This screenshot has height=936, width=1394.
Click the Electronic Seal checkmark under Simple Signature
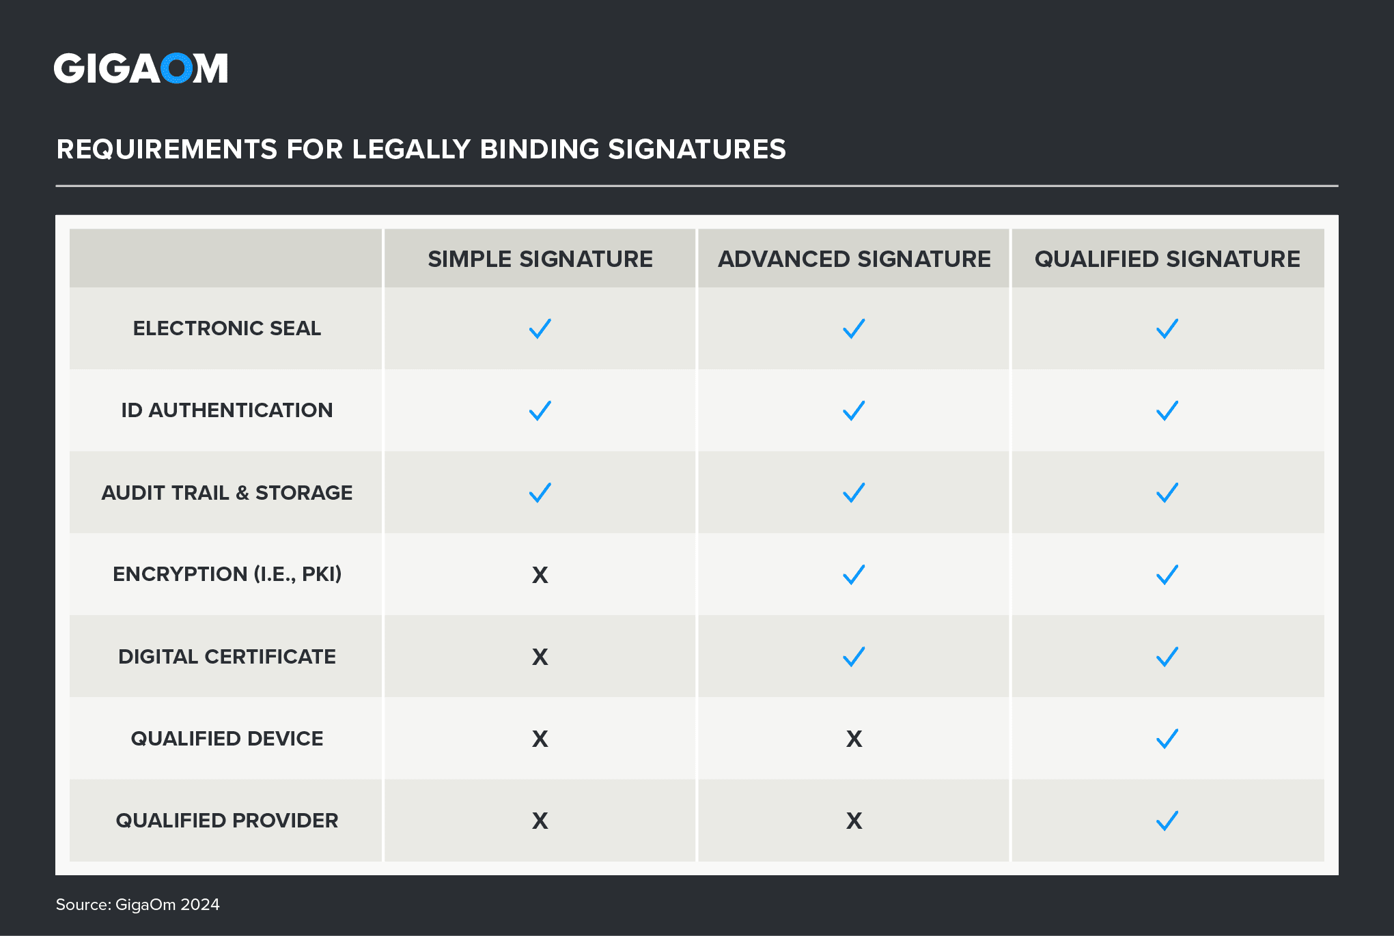pos(540,328)
